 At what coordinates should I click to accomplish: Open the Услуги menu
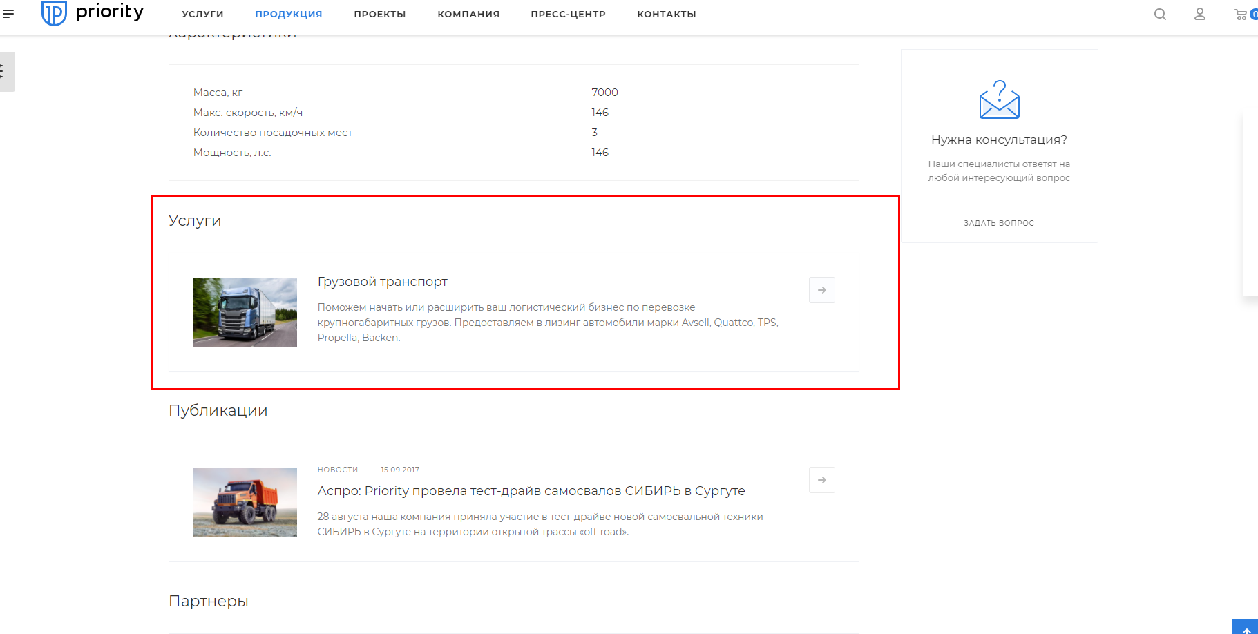coord(202,14)
